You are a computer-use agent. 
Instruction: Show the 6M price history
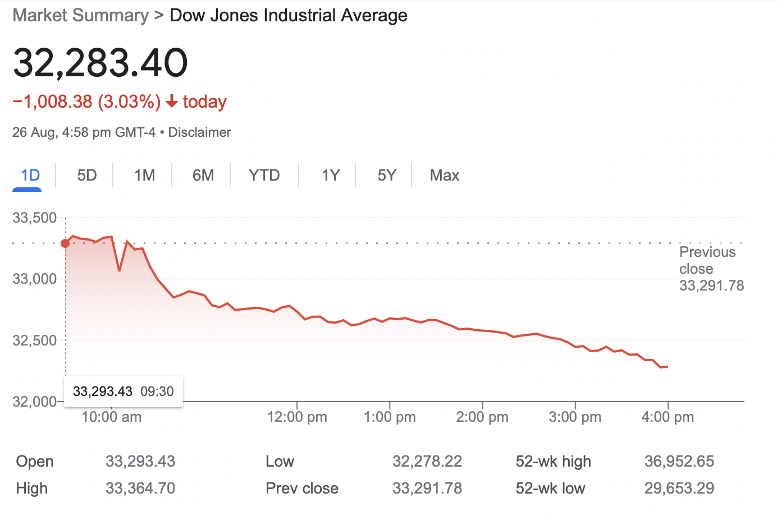[203, 176]
